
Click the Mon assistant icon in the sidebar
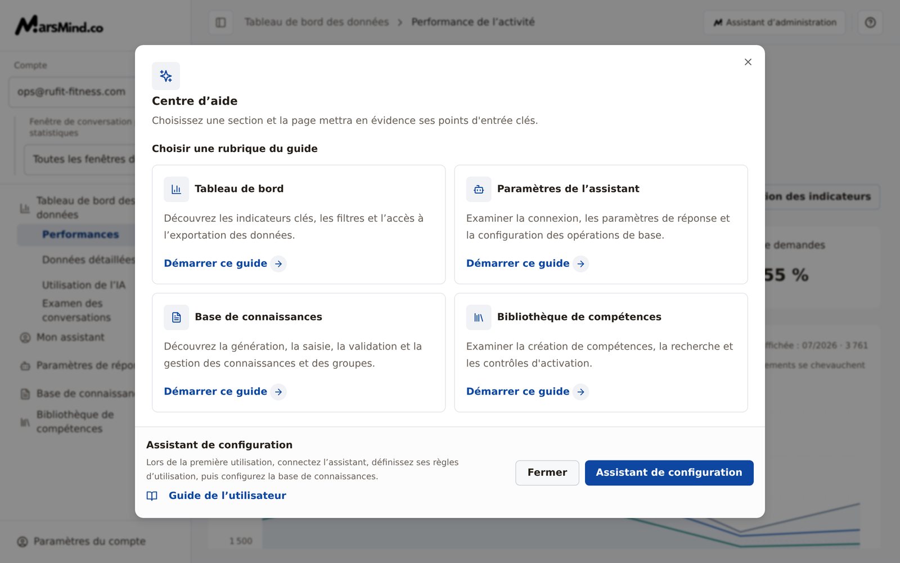25,338
